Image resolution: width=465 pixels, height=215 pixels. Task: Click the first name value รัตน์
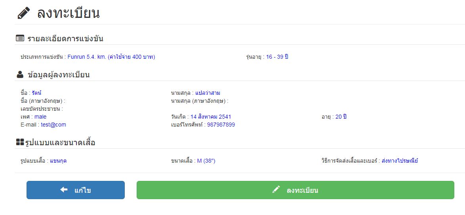(x=37, y=93)
